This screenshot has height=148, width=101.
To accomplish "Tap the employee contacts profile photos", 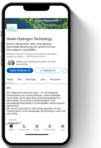I will (11, 63).
